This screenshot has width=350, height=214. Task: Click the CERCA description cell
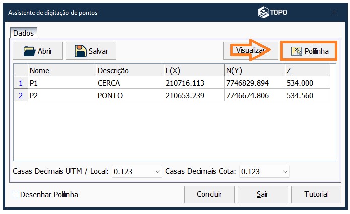[129, 83]
